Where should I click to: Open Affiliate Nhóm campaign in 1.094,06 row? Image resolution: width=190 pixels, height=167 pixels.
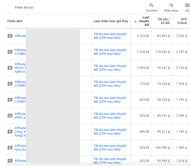[20, 68]
